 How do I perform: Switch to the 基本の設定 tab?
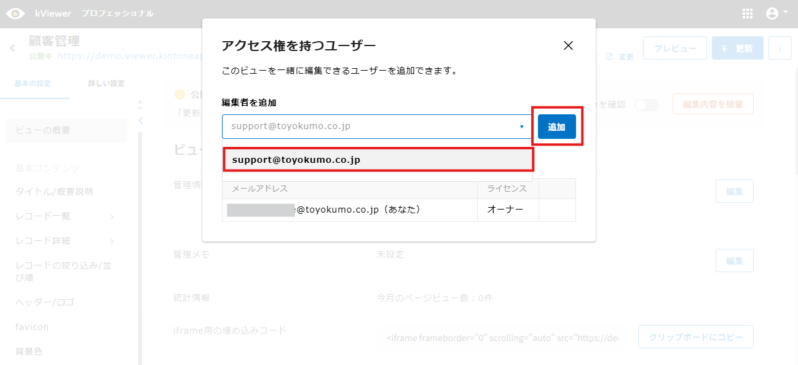(33, 84)
